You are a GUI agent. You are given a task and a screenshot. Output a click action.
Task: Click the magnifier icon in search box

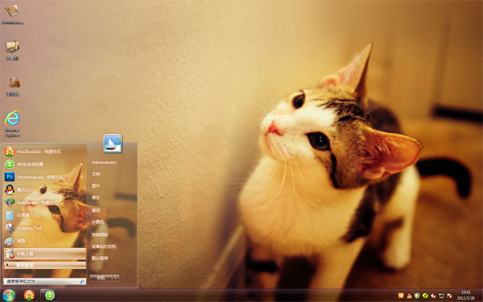[x=82, y=281]
